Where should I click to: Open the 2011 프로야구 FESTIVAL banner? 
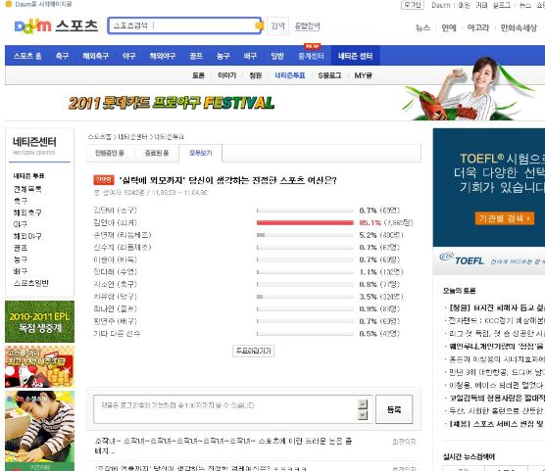click(x=172, y=103)
